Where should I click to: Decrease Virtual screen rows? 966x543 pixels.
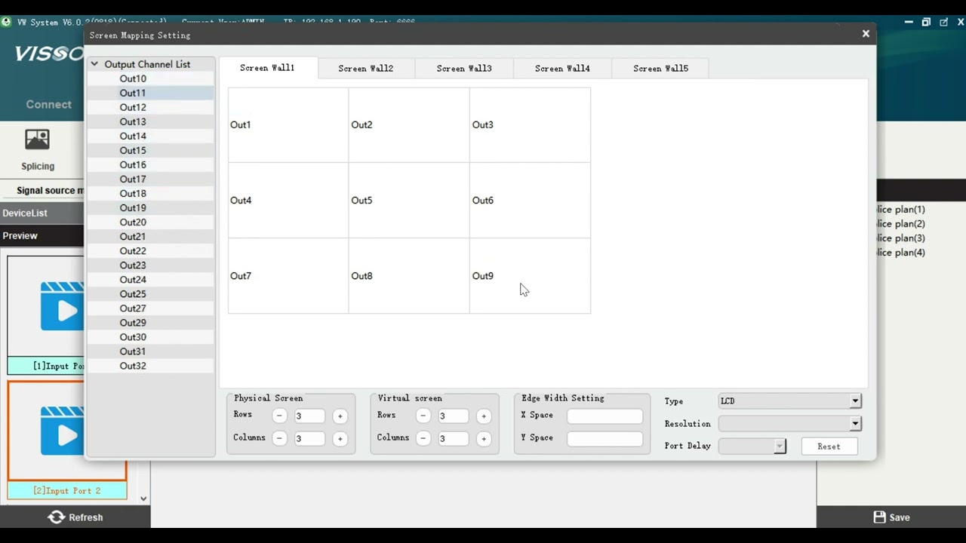click(423, 416)
